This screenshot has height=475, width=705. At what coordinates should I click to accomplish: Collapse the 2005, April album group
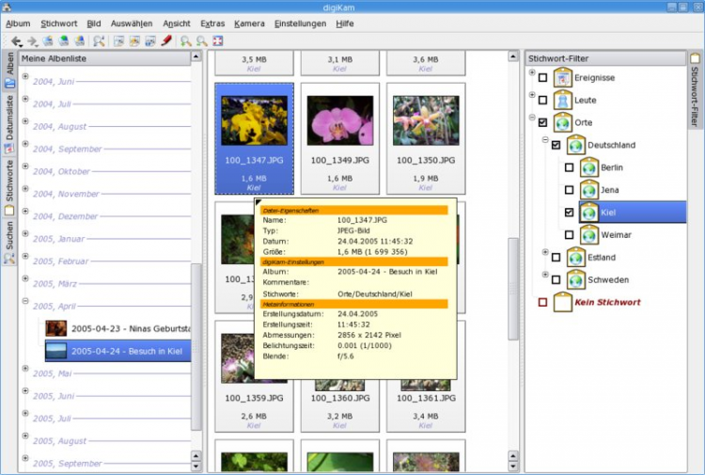click(25, 301)
